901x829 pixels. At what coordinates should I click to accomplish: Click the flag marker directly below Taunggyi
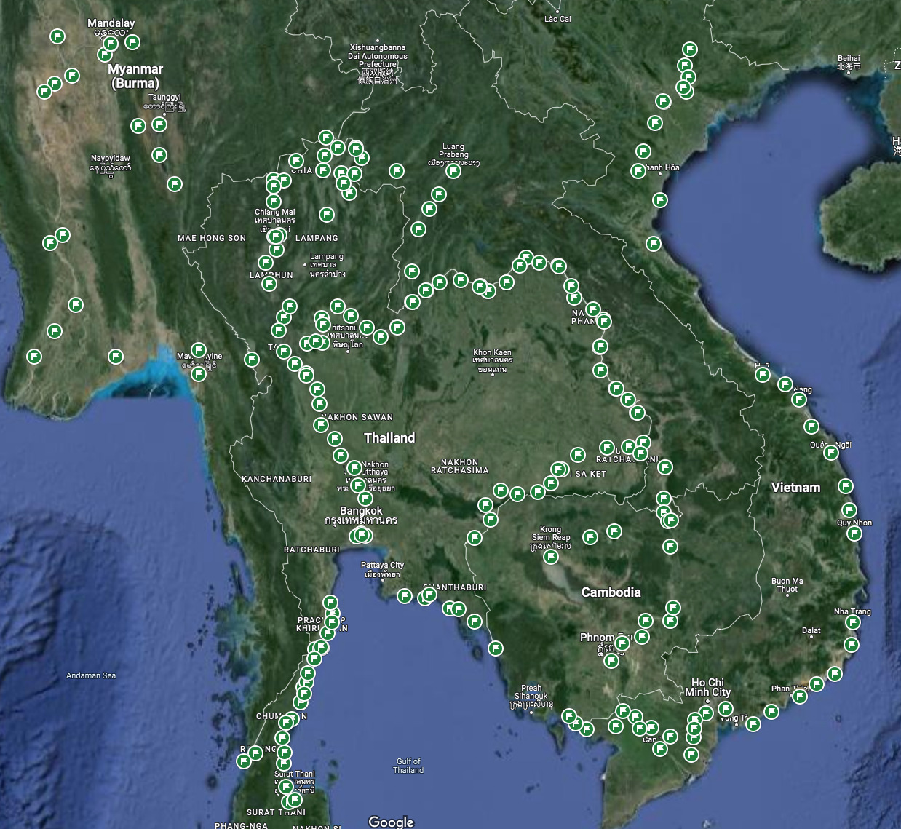(x=159, y=124)
